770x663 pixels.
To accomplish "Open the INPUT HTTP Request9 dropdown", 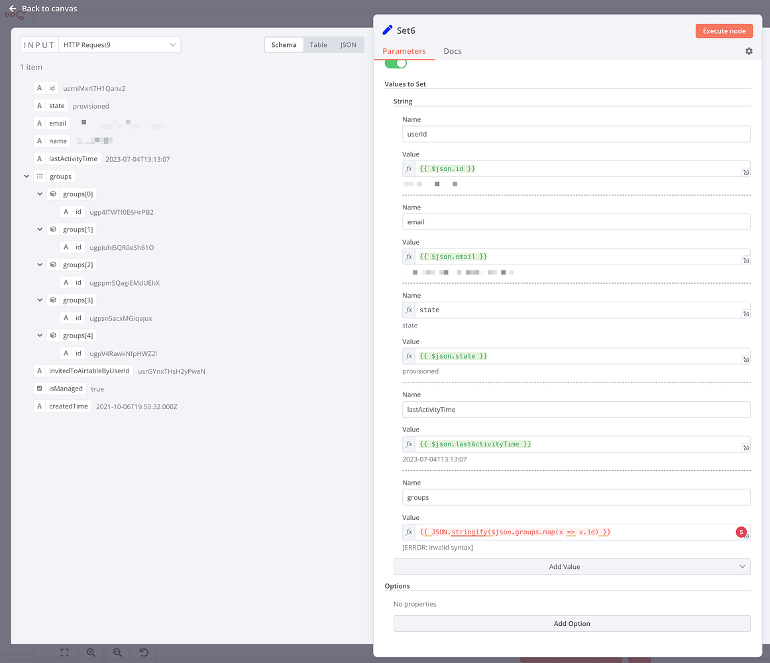I will pos(119,44).
